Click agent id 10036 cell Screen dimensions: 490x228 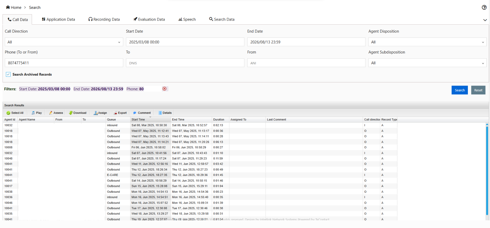point(10,197)
